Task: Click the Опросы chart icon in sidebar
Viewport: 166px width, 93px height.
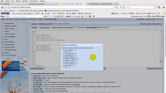Action: click(x=3, y=52)
